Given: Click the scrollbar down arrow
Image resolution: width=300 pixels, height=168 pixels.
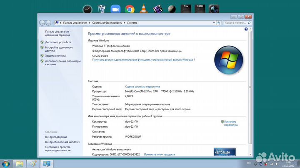Looking at the screenshot, I should point(250,154).
